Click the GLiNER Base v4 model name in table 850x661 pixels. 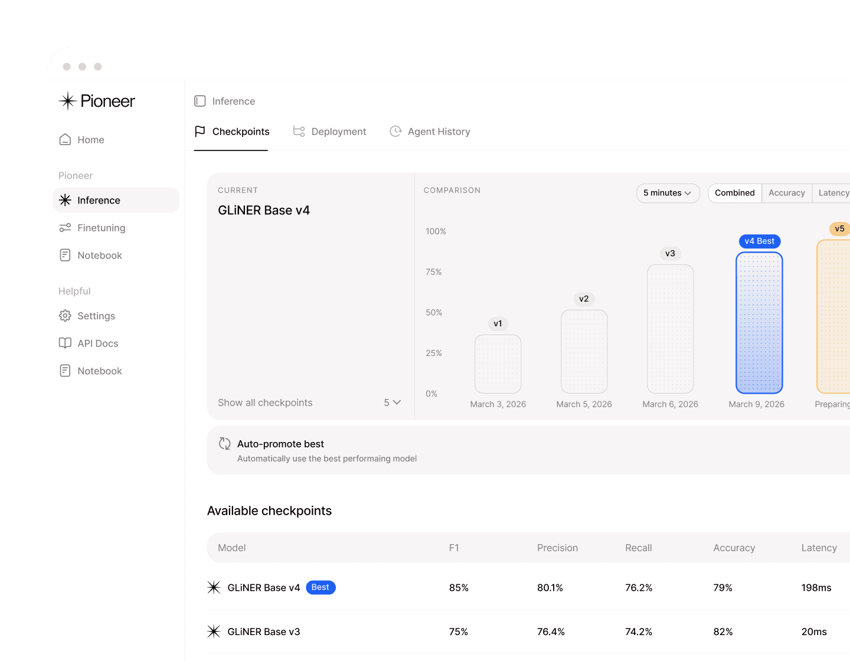[x=264, y=588]
